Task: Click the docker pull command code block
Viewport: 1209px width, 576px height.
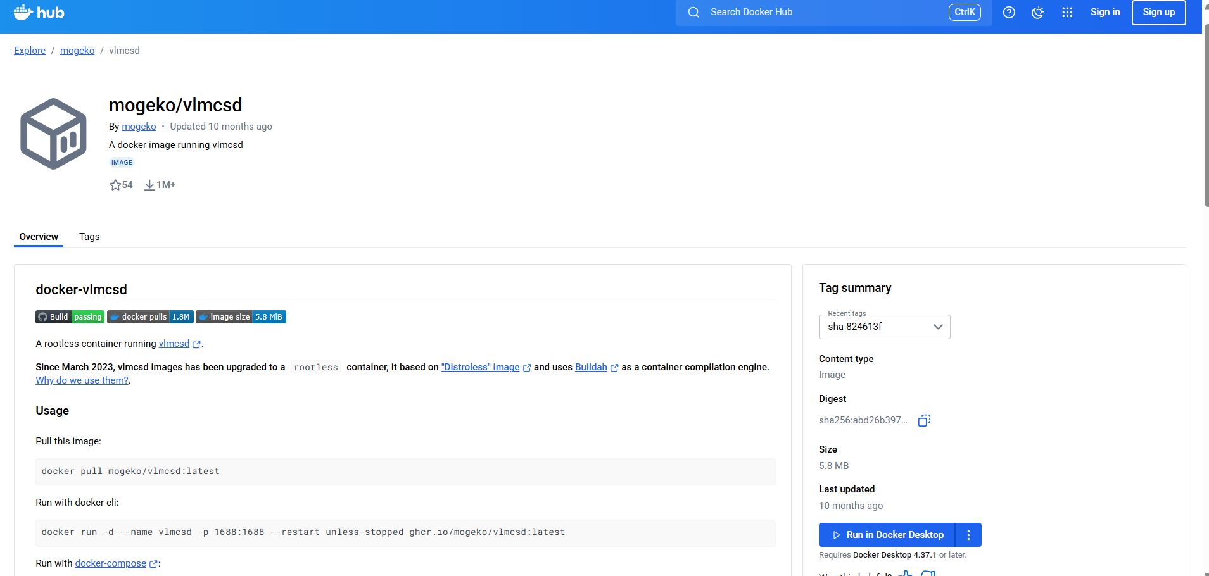Action: [x=405, y=472]
